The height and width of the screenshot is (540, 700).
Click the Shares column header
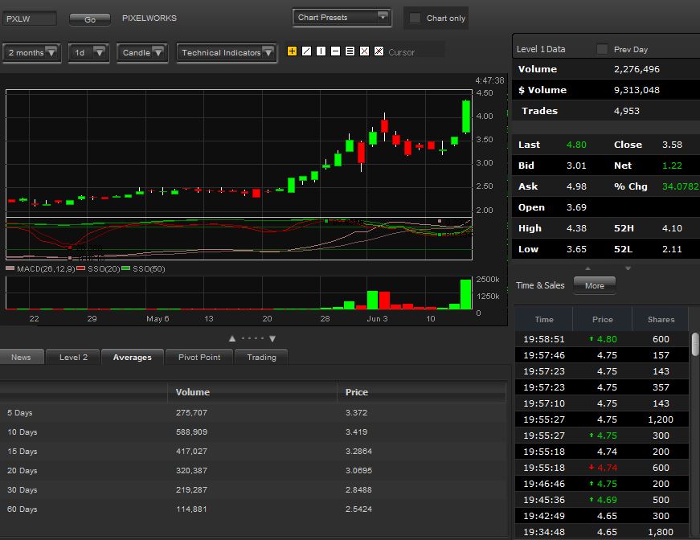point(661,320)
